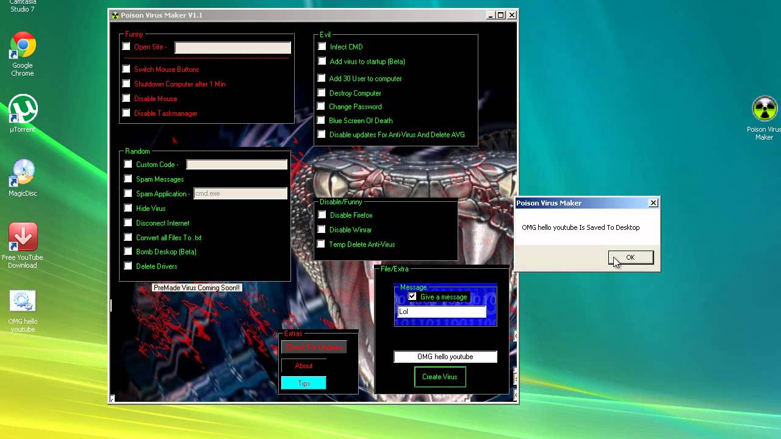Maximize the Poison Virus Maker V1.1 window
Screen dimensions: 781x439
click(x=501, y=15)
